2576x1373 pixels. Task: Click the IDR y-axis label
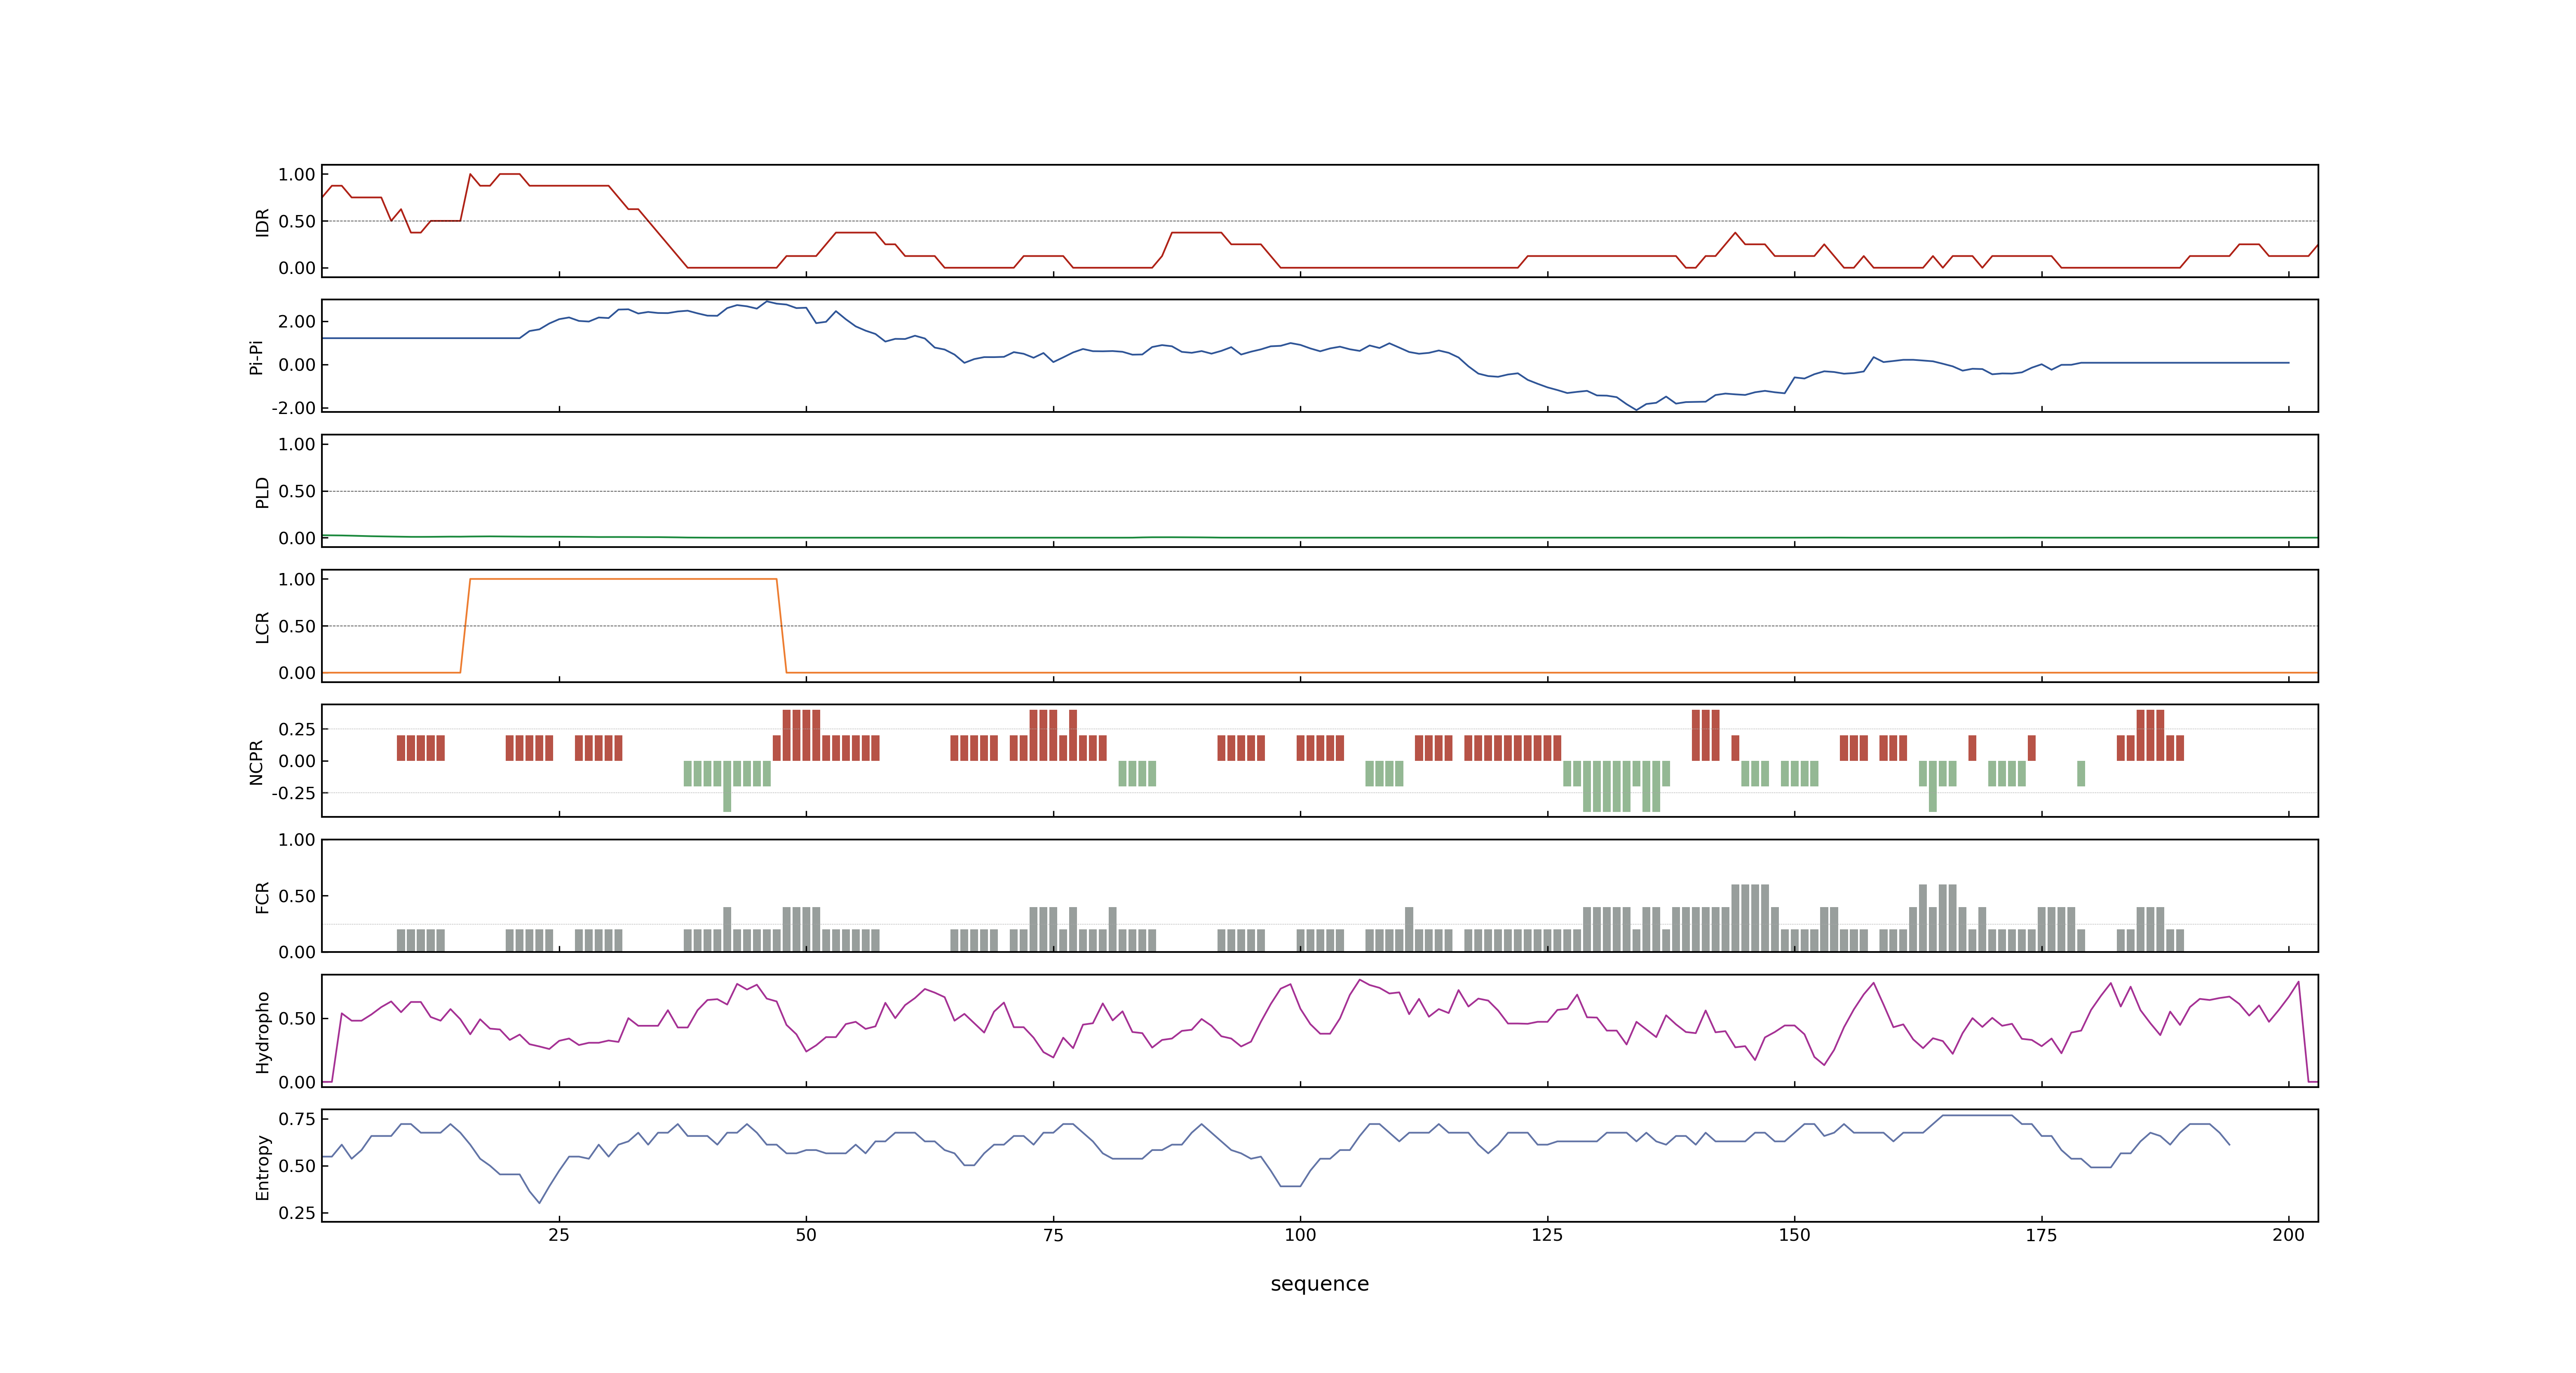point(262,222)
